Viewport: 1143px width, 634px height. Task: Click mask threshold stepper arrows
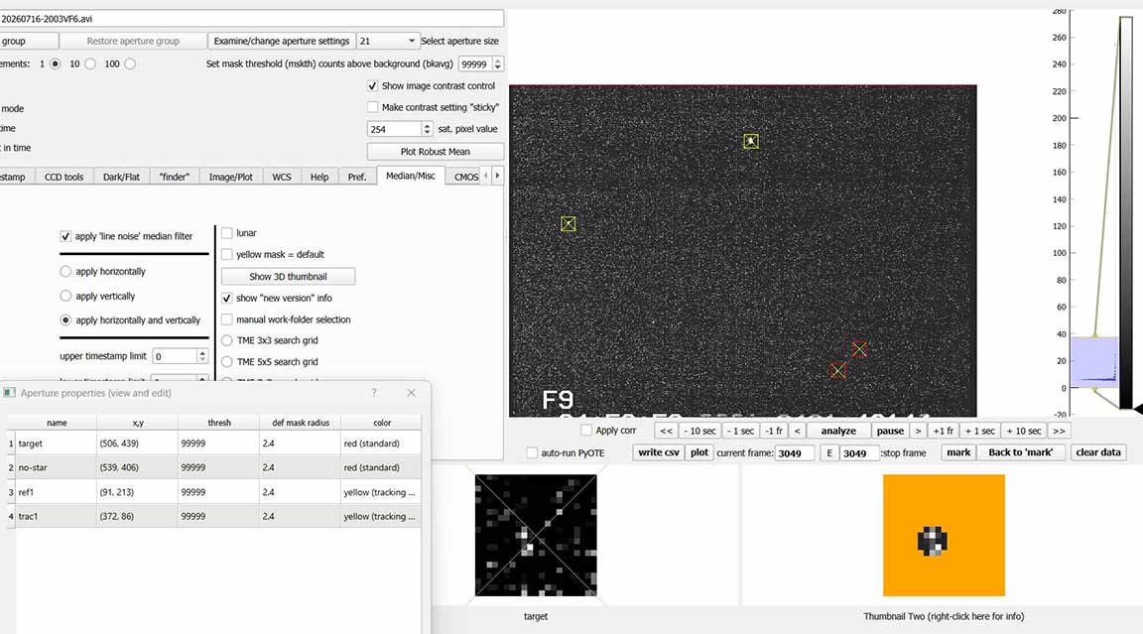(498, 64)
